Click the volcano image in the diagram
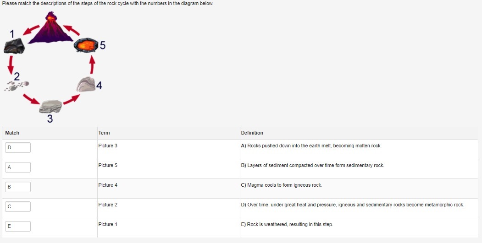 click(x=50, y=28)
